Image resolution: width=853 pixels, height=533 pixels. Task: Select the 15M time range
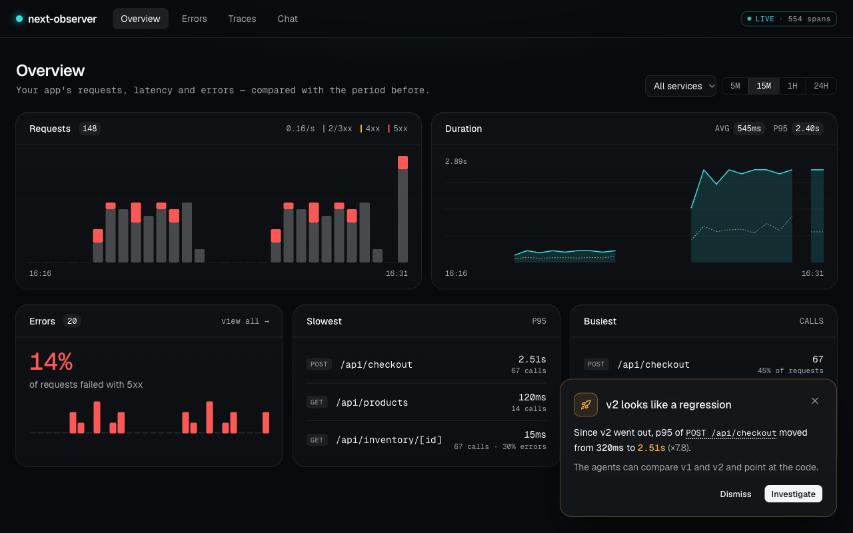764,86
